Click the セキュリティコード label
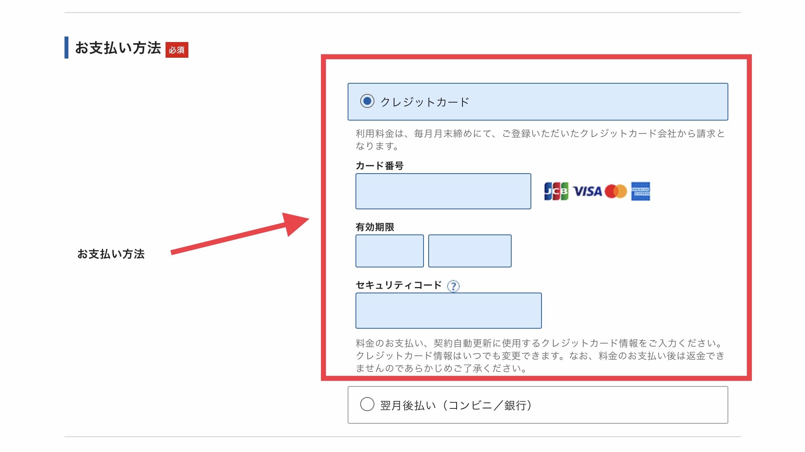 (399, 285)
